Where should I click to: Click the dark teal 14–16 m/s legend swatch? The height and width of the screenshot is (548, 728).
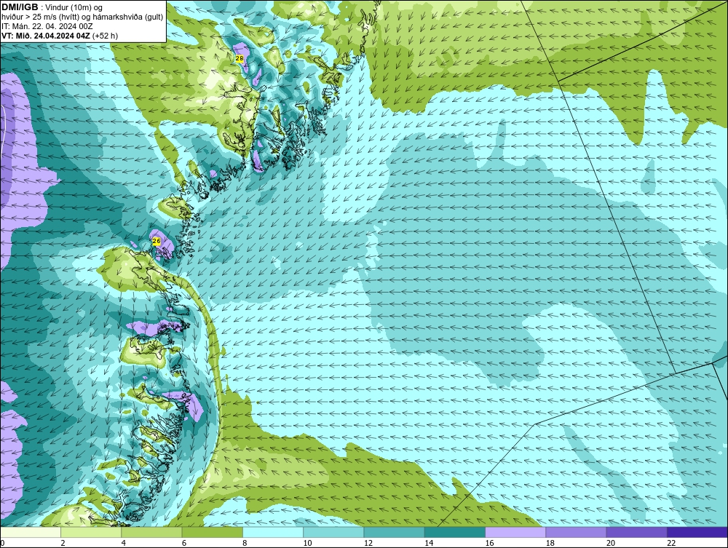tap(455, 532)
